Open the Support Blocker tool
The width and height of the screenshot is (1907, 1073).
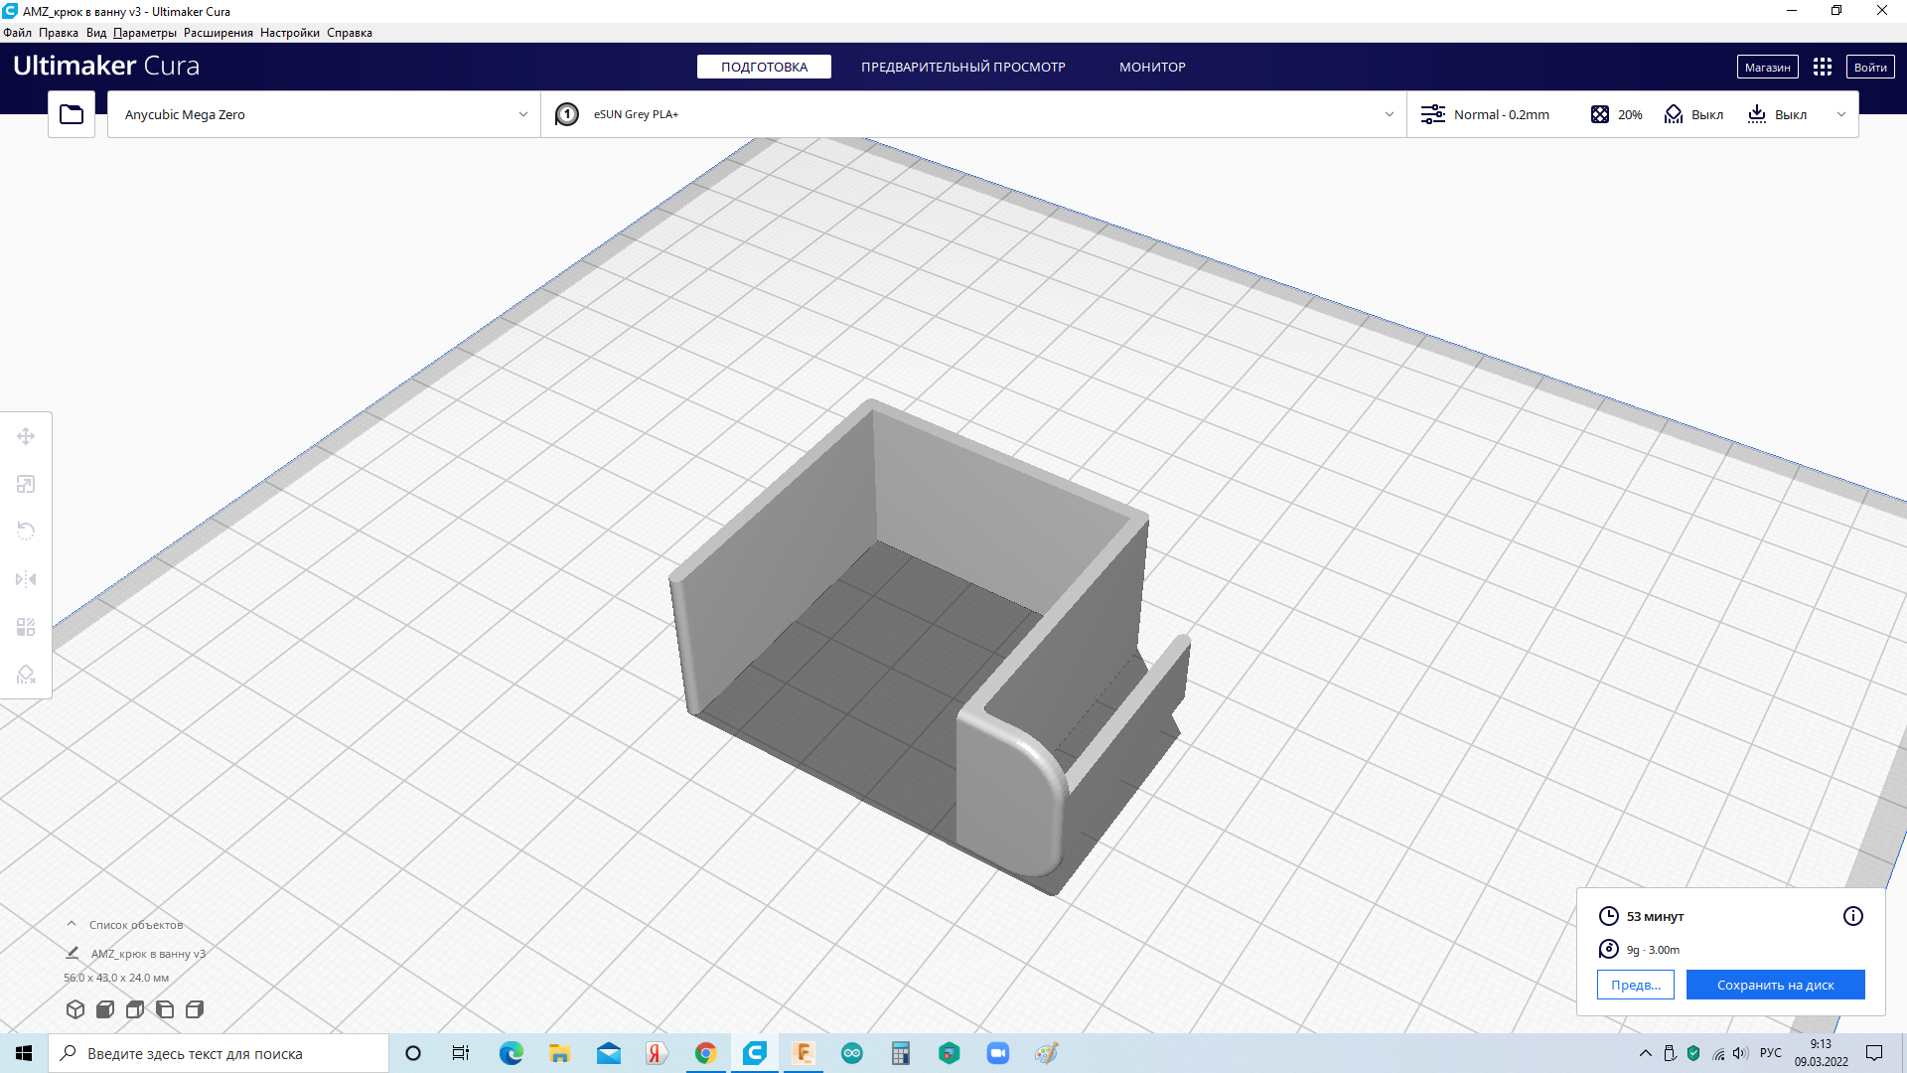click(26, 675)
